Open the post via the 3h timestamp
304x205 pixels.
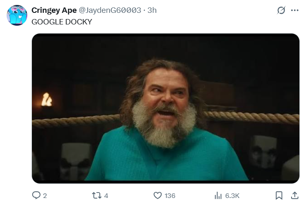[152, 10]
